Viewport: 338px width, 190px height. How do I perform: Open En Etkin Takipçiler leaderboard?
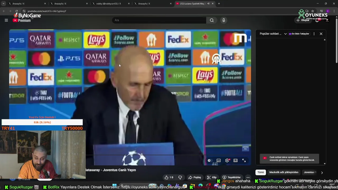(x=299, y=34)
